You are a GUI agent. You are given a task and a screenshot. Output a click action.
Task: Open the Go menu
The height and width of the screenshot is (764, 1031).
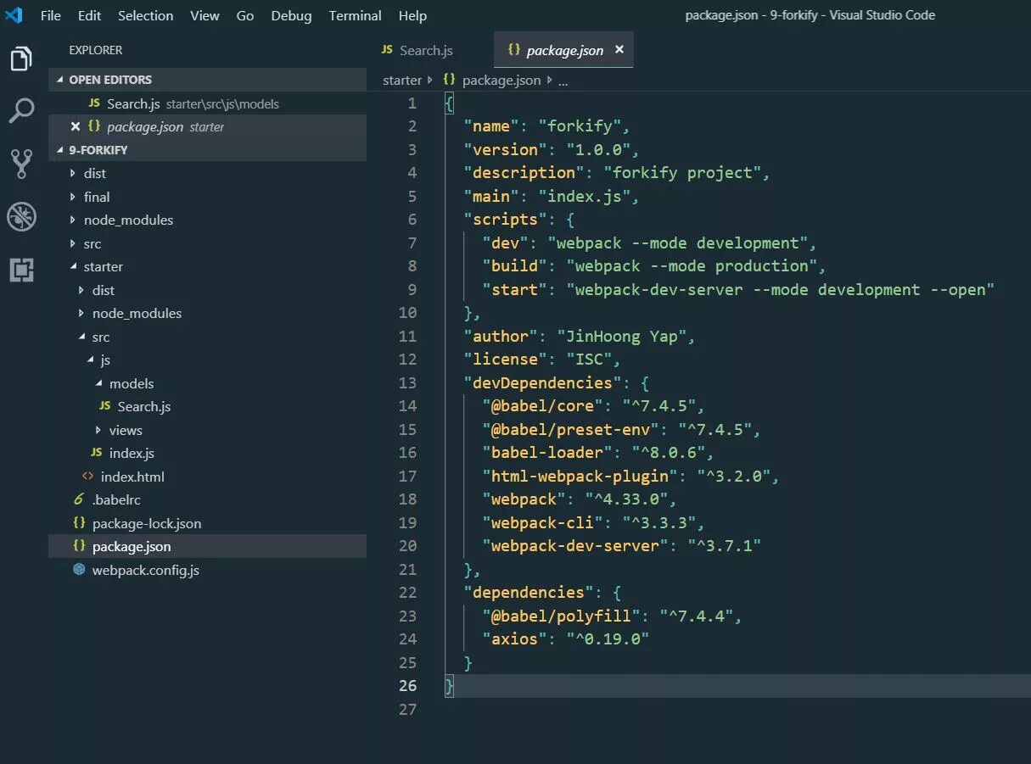pos(245,15)
